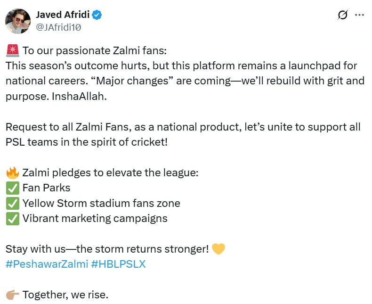Click the "Together, we rise." text

(65, 295)
